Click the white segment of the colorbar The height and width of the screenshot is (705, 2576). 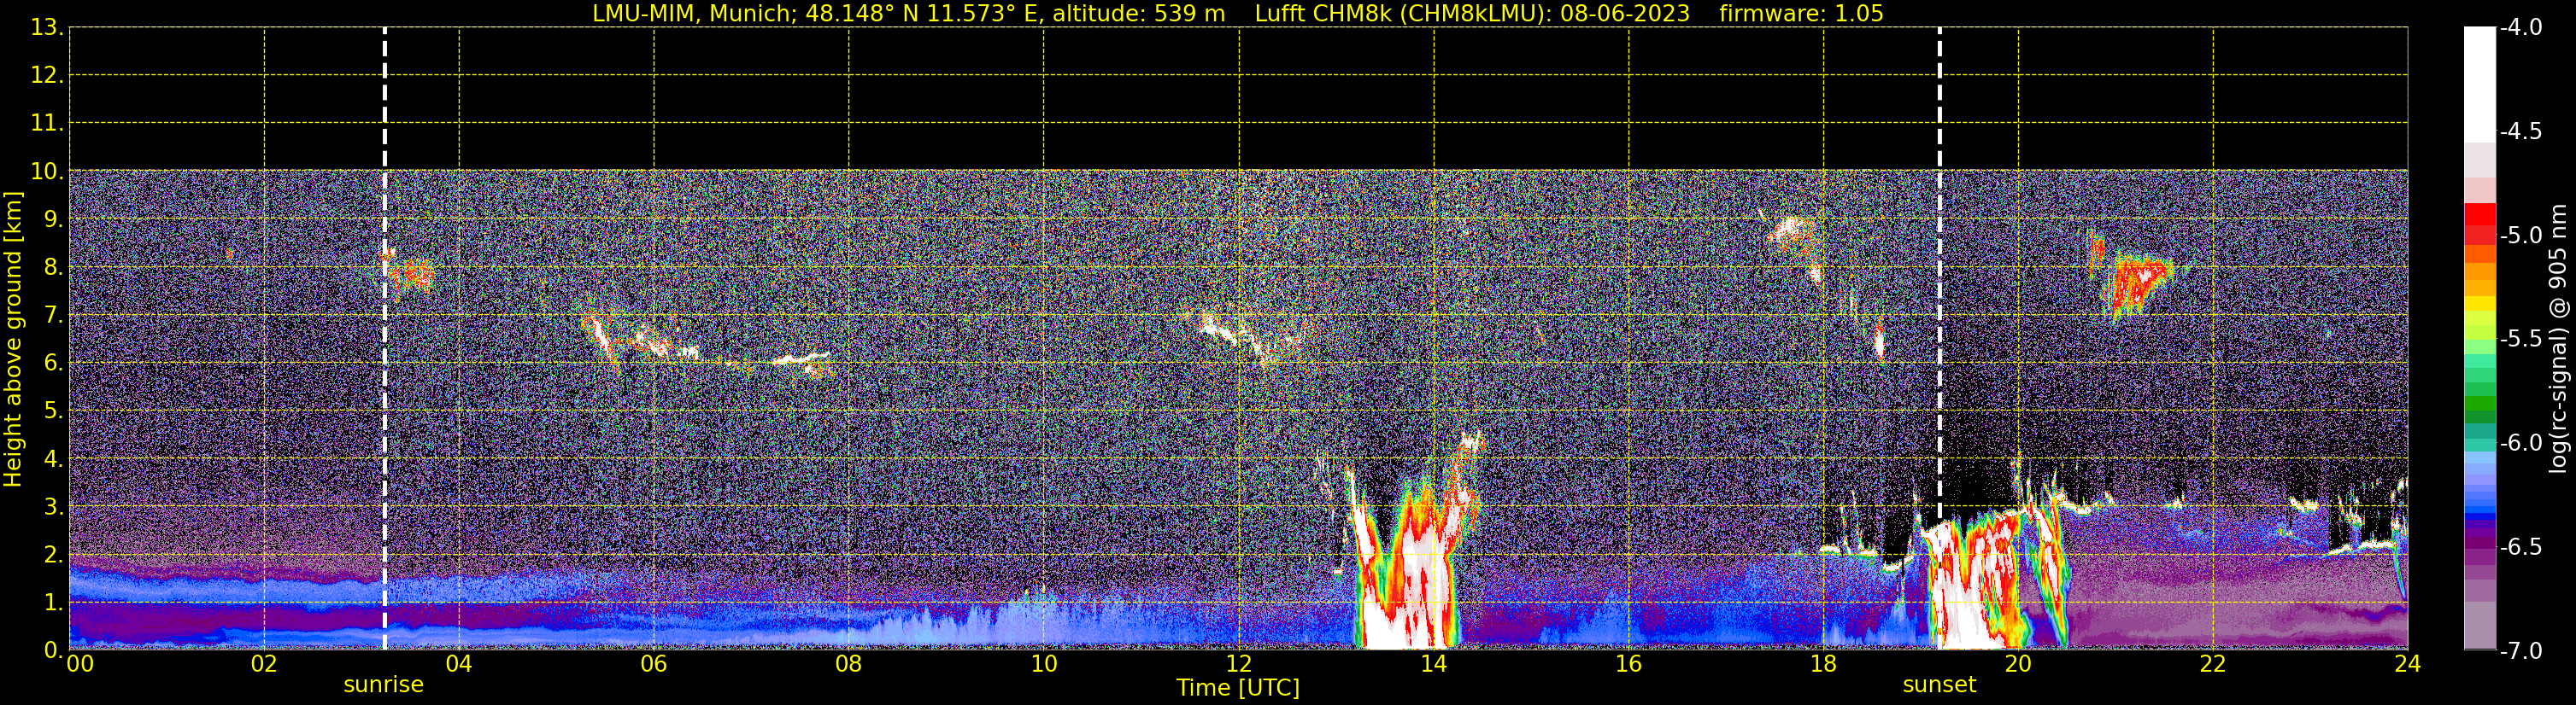2479,84
